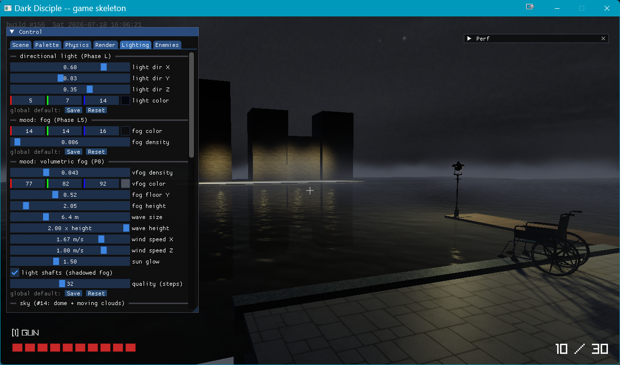
Task: Close the Perf panel
Action: tap(603, 39)
